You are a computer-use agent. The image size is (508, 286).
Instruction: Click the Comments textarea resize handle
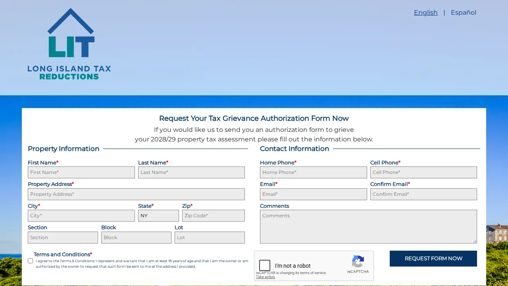click(475, 241)
